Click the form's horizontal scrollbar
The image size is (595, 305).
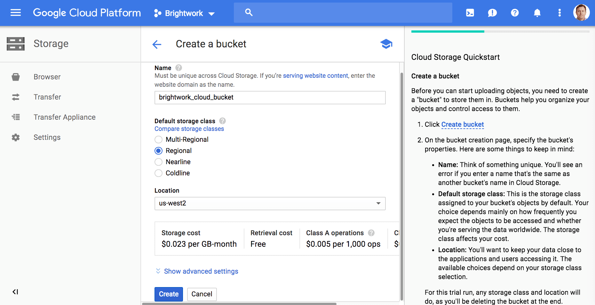[239, 304]
